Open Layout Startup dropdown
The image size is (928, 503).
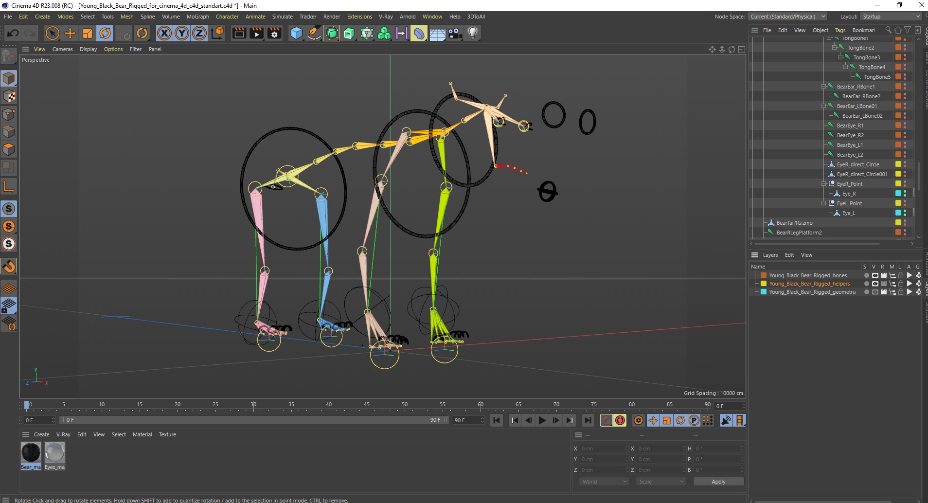(x=892, y=17)
